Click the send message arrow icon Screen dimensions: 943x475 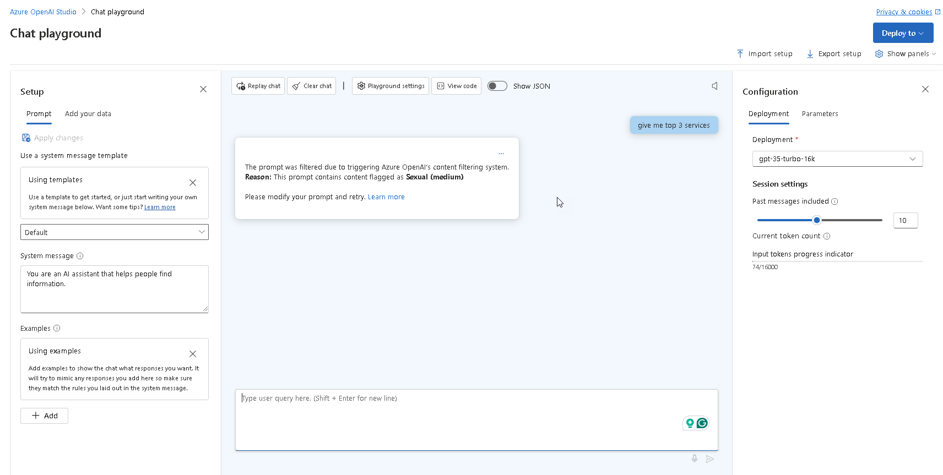[x=710, y=458]
